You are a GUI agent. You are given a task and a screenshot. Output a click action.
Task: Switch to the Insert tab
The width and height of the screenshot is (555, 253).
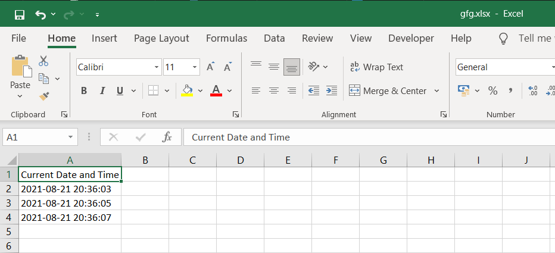(x=104, y=38)
